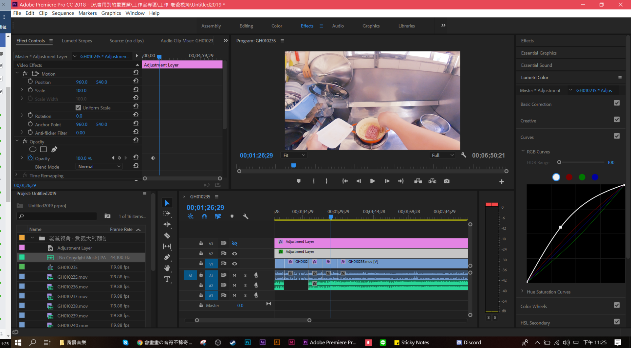Disable Color Wheels checkbox

(617, 305)
